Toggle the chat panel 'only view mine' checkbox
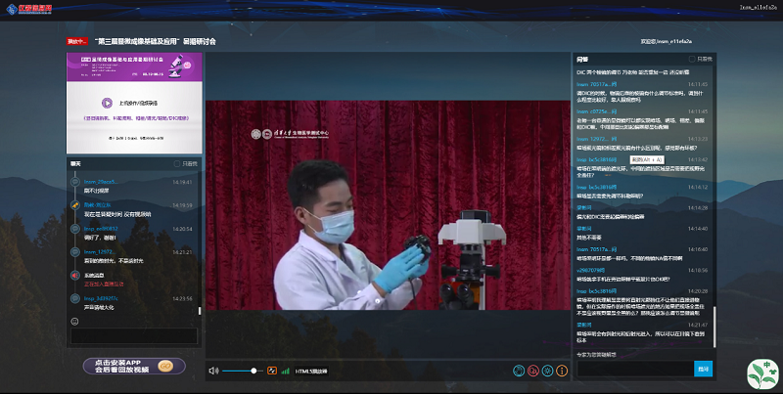 177,163
